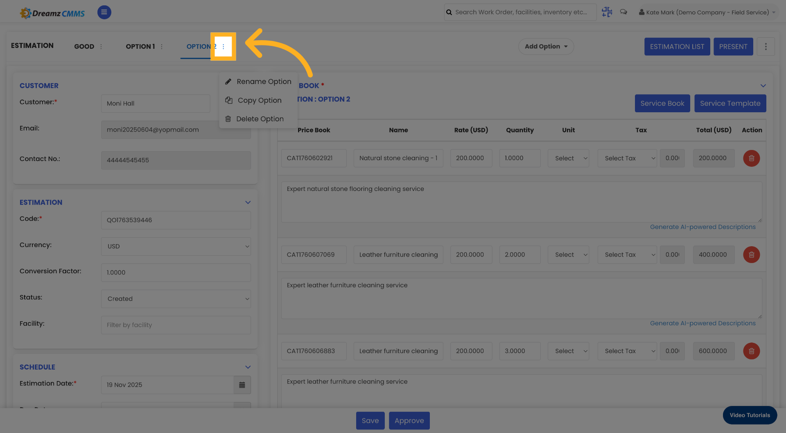Click the pencil icon beside Rename Option
Screen dimensions: 786x433
tap(228, 81)
